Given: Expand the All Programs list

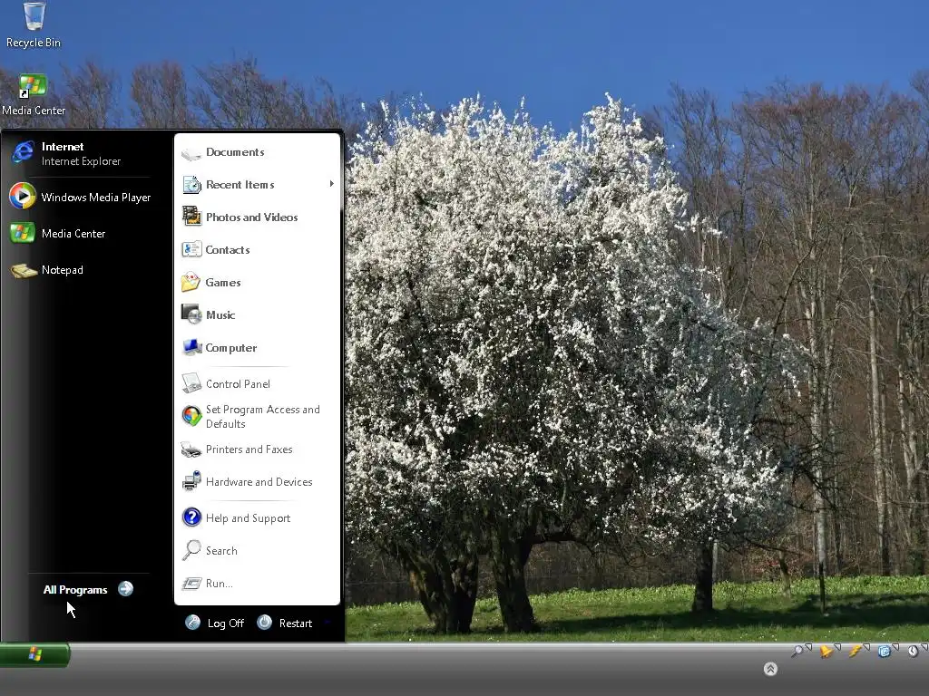Looking at the screenshot, I should tap(88, 589).
